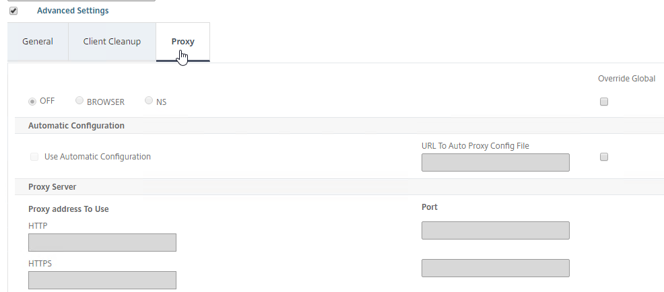
Task: Choose the BROWSER proxy option
Action: (x=79, y=100)
